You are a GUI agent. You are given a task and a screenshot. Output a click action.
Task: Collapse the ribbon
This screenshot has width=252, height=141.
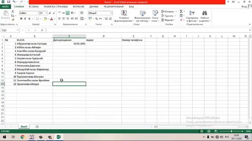point(249,24)
